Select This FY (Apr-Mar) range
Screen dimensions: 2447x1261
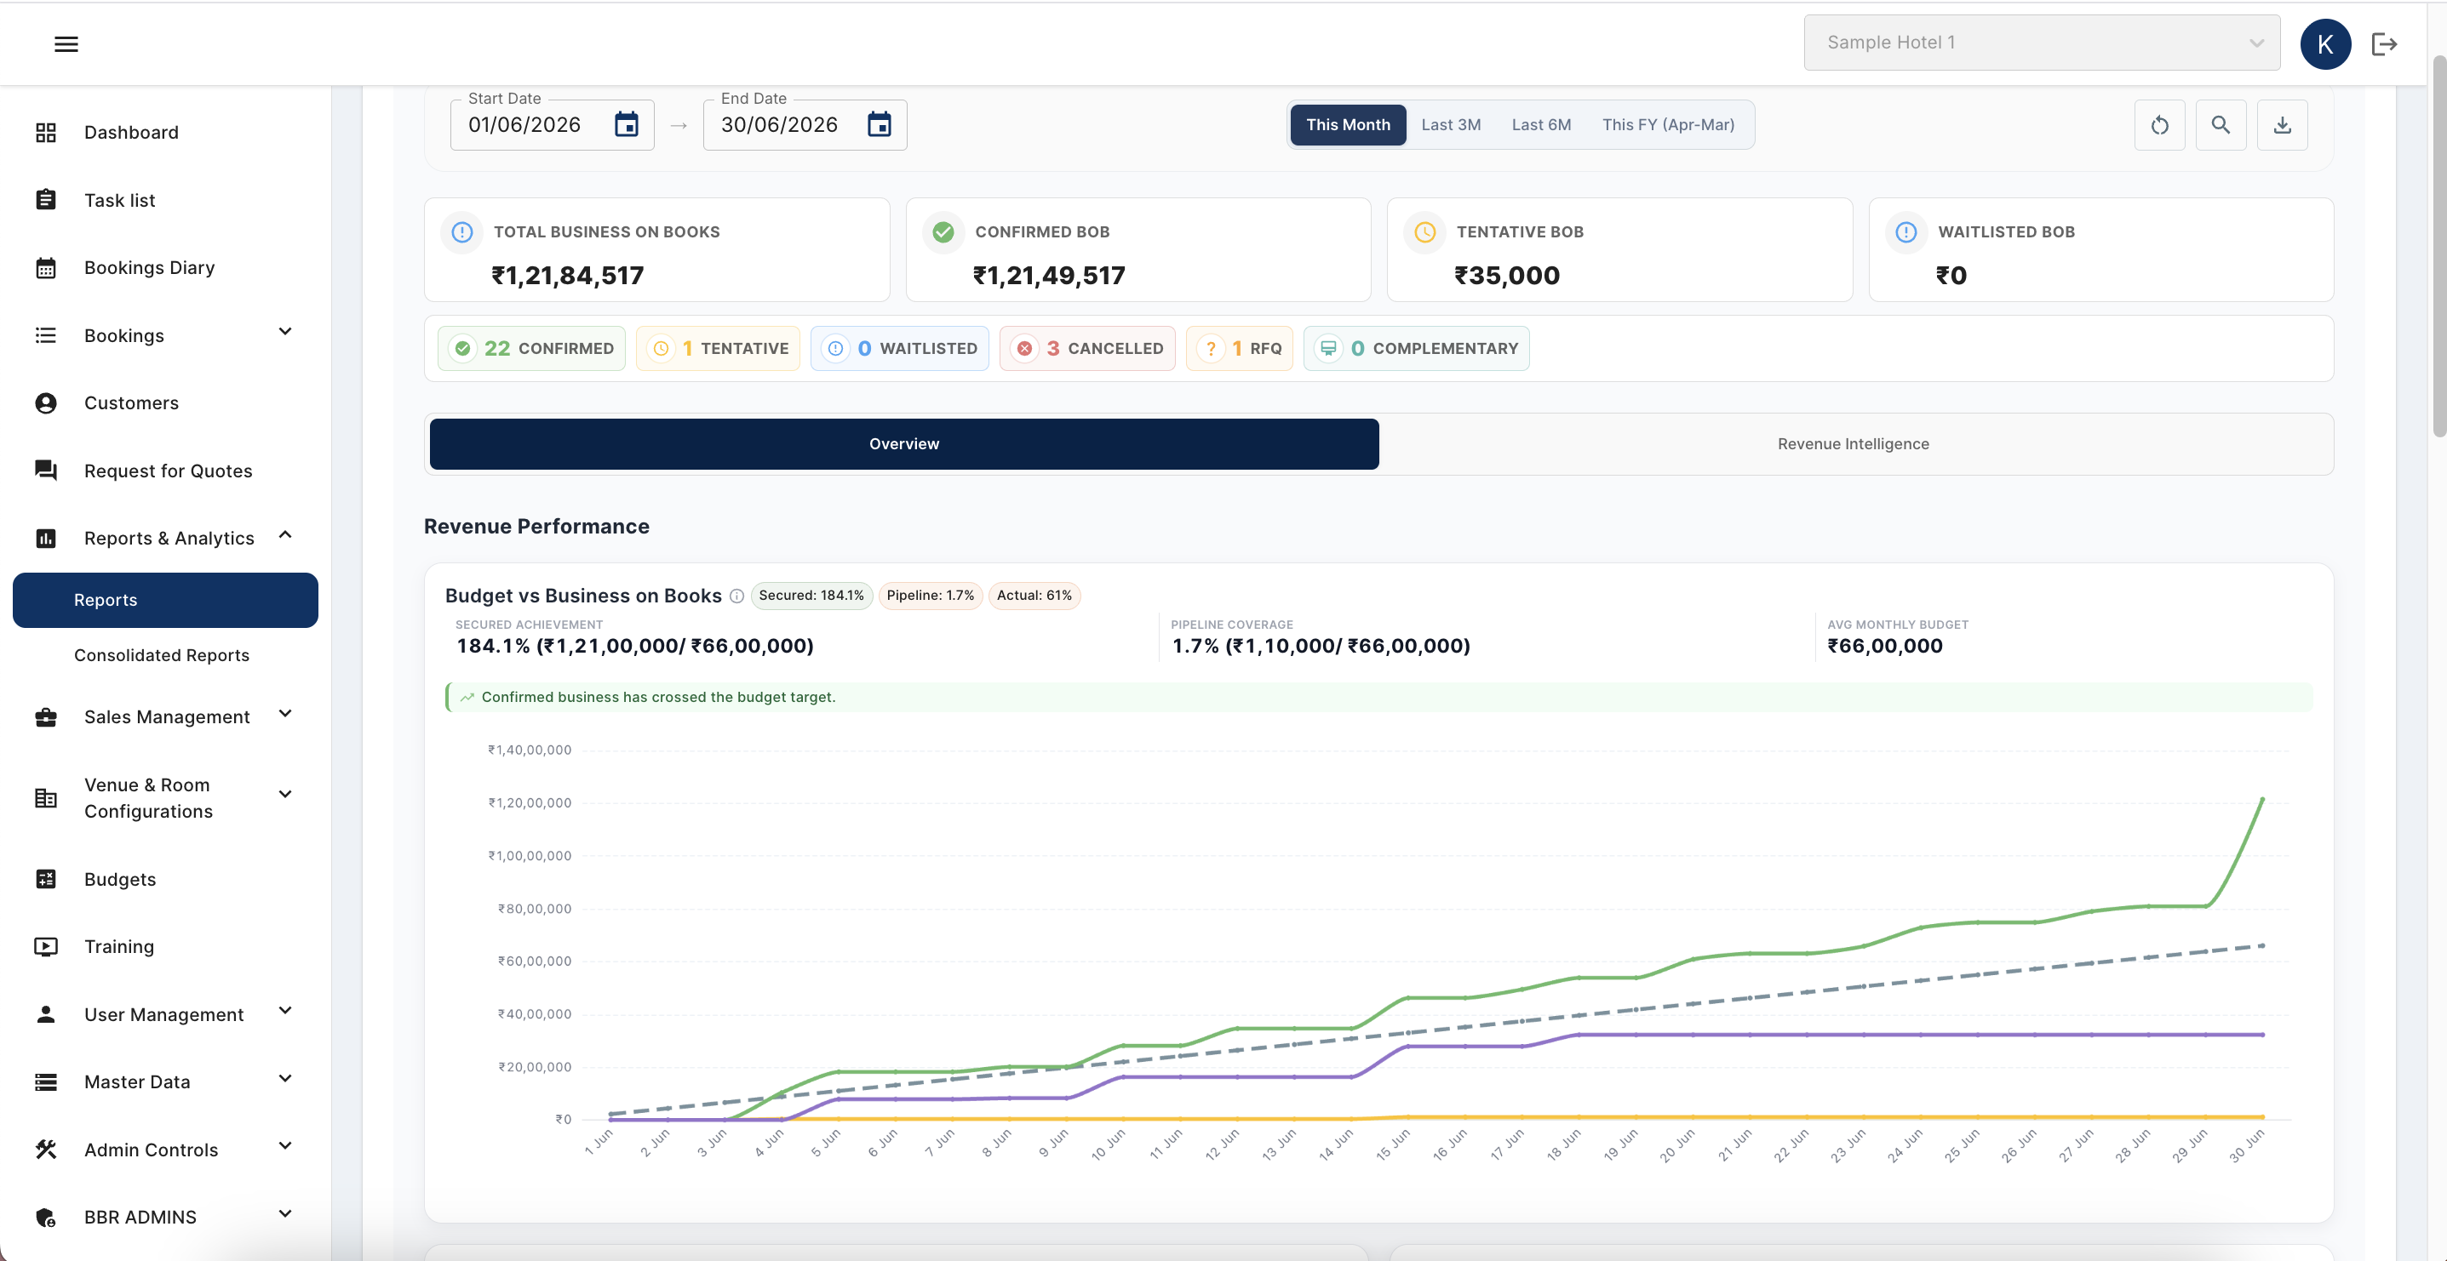pyautogui.click(x=1668, y=124)
